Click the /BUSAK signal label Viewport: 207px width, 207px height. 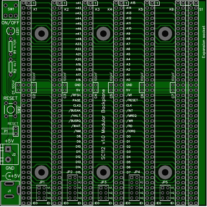tap(75, 111)
